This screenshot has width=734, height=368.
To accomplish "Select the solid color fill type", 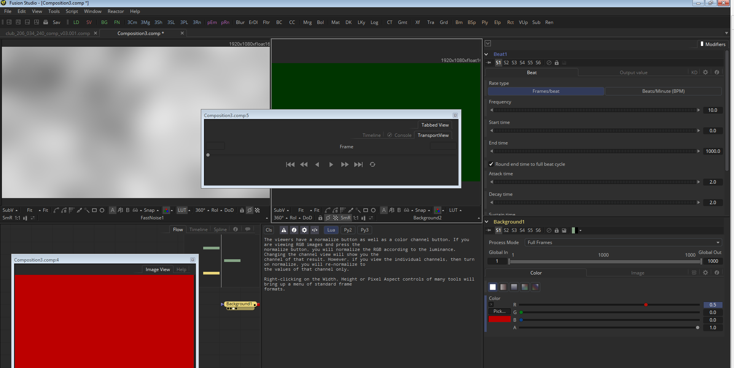I will pos(493,287).
